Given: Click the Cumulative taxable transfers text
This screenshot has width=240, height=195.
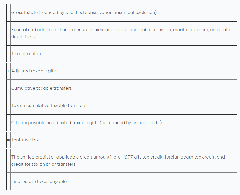Looking at the screenshot, I should pyautogui.click(x=42, y=88).
